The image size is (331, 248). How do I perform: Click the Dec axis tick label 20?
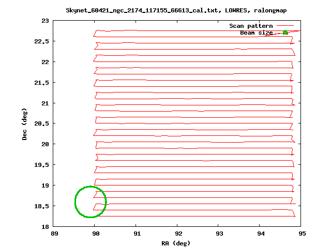45,144
